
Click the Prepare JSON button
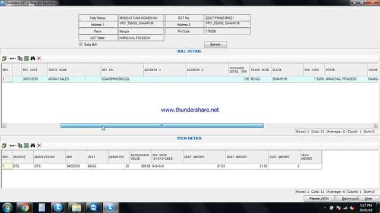point(319,199)
